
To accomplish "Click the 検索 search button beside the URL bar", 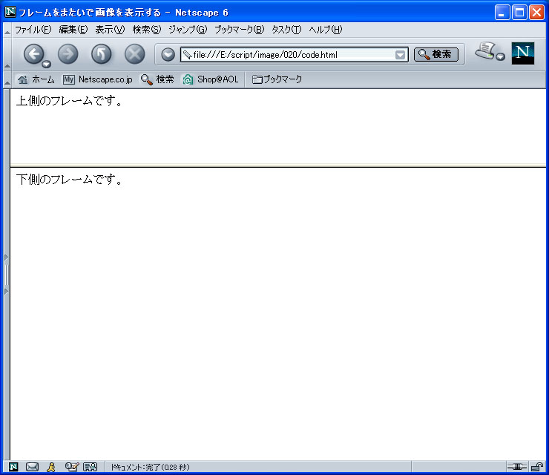I will click(x=436, y=54).
